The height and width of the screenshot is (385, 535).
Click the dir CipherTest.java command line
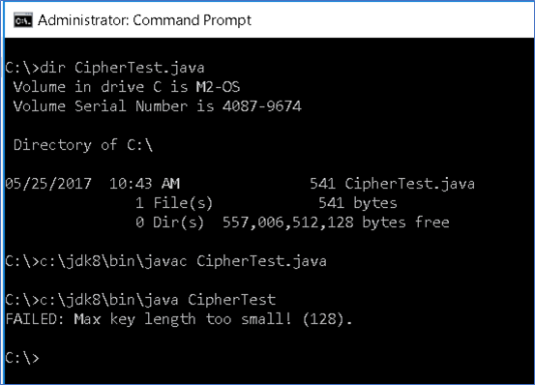tap(104, 68)
